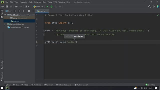Click the Collapse All icon in Project panel

click(x=23, y=11)
